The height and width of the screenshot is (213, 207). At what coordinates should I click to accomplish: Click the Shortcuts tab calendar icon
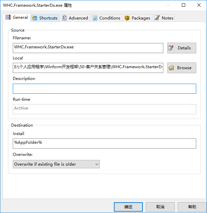(35, 18)
